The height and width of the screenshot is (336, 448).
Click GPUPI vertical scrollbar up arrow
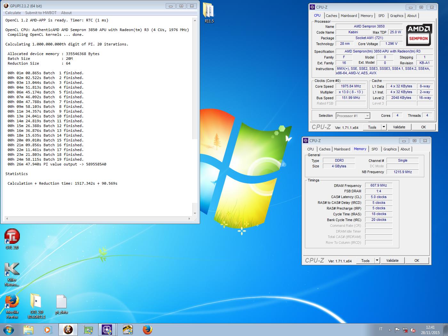point(195,20)
